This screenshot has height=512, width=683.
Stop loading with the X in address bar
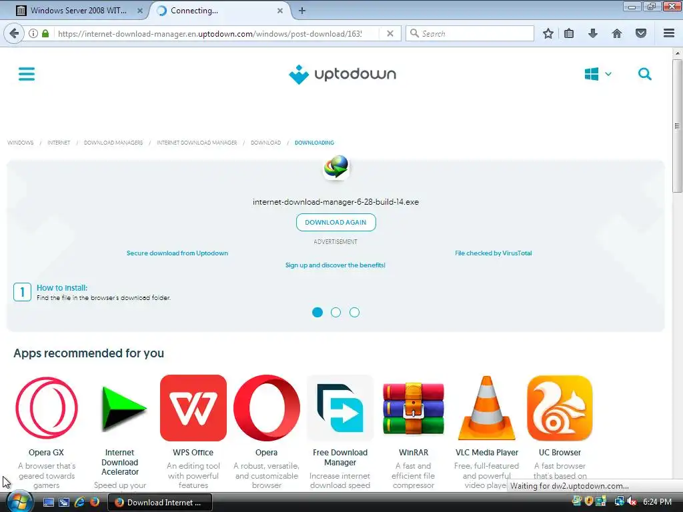click(390, 33)
